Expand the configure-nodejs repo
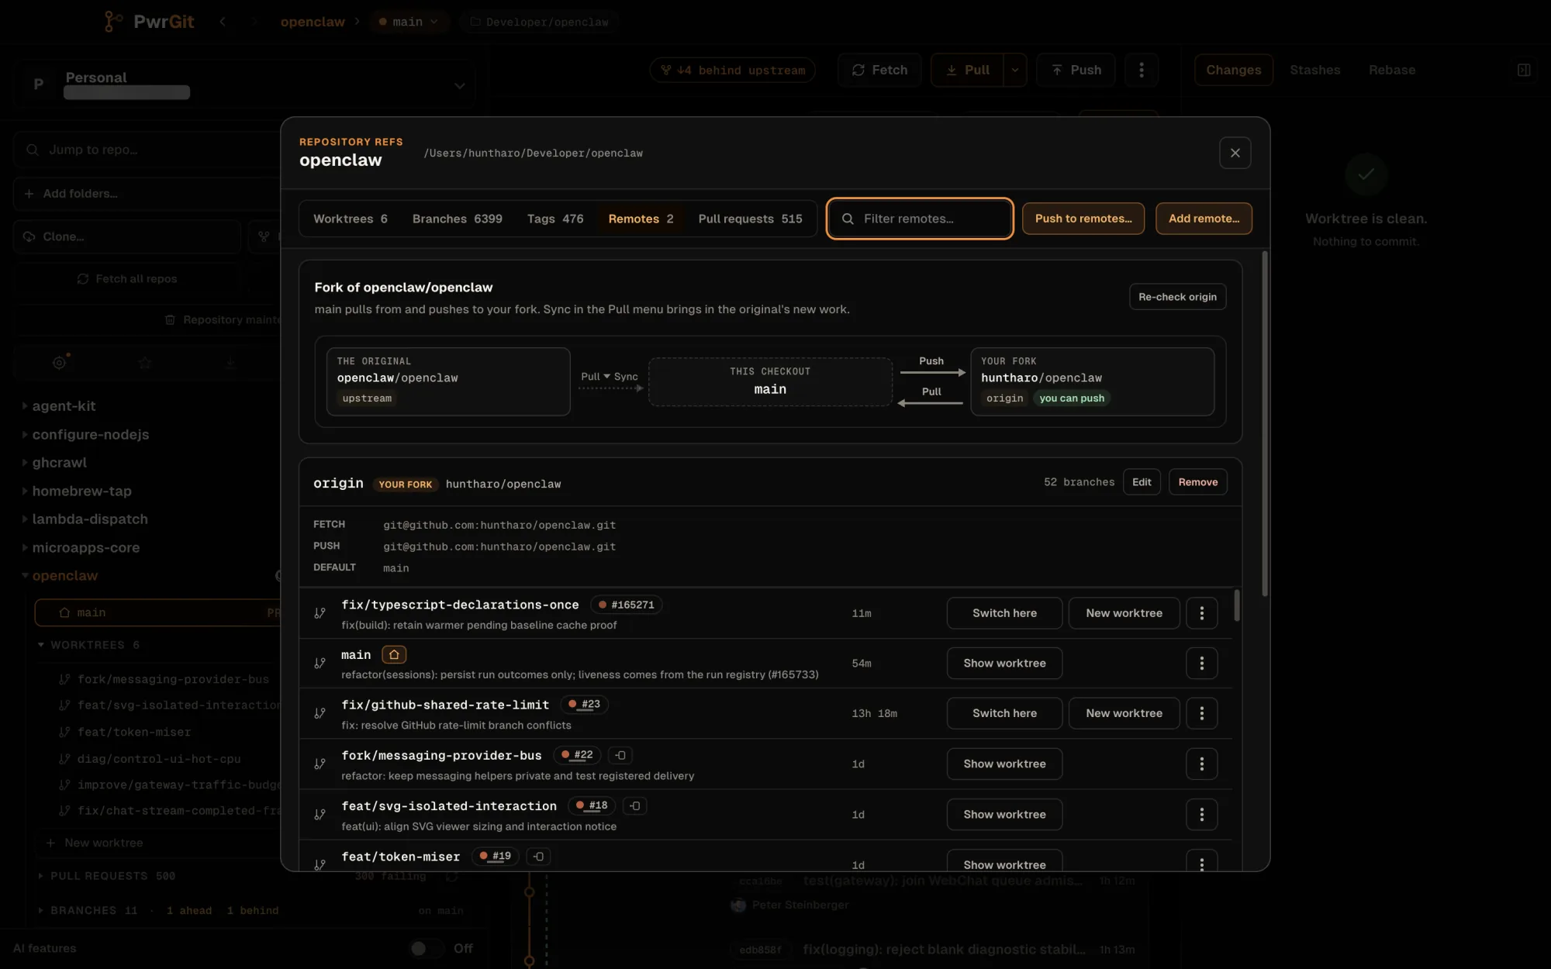Image resolution: width=1551 pixels, height=969 pixels. pyautogui.click(x=25, y=434)
